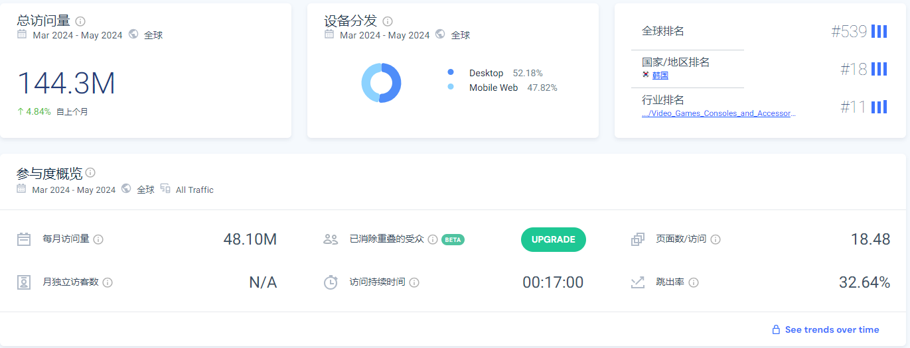Click the 4.84% growth indicator

[34, 111]
